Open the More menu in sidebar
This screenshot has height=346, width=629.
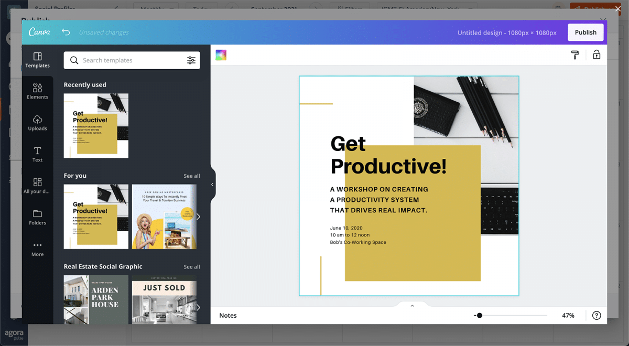tap(37, 248)
